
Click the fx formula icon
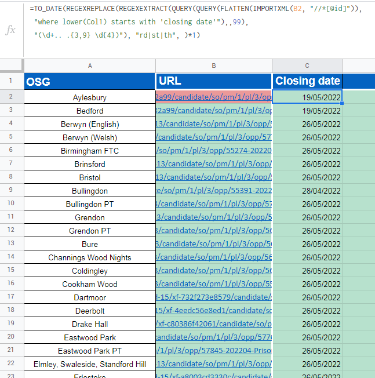point(10,30)
